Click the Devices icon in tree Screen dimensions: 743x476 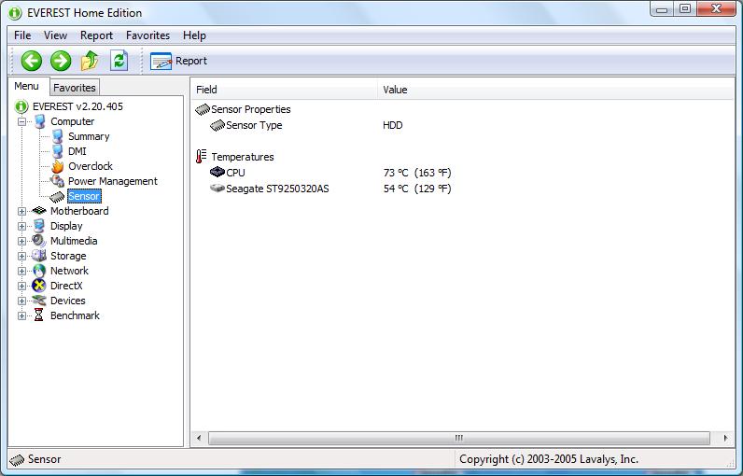pos(39,301)
